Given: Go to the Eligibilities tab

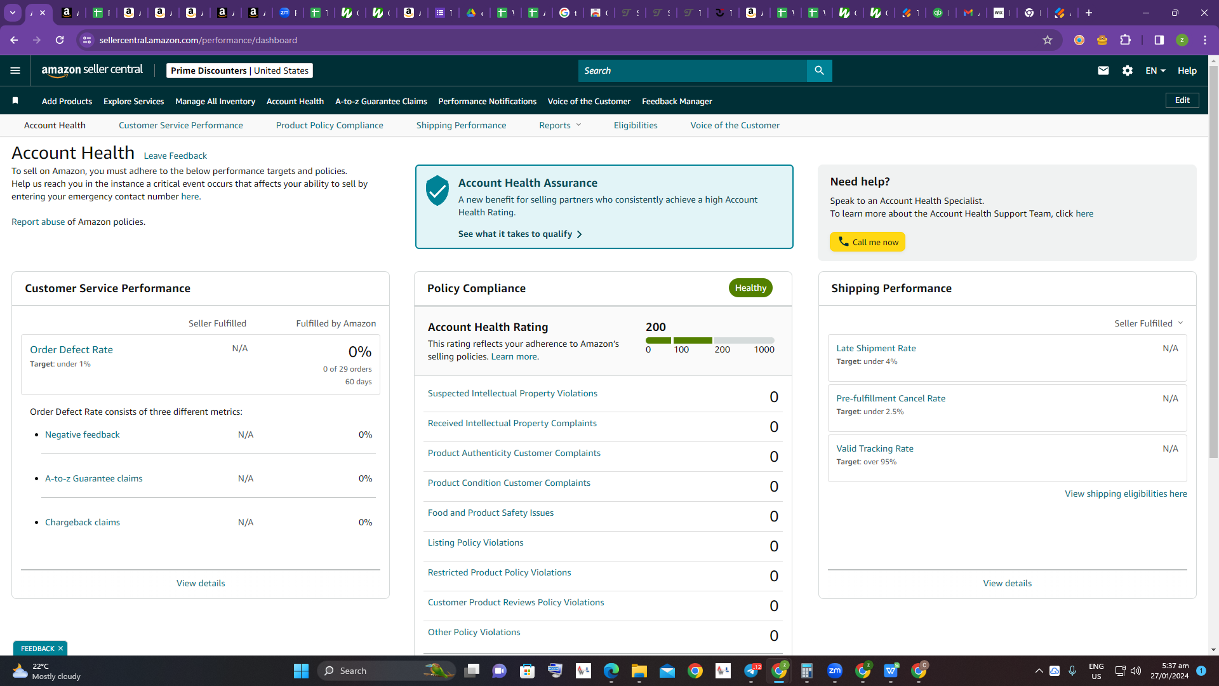Looking at the screenshot, I should tap(636, 125).
